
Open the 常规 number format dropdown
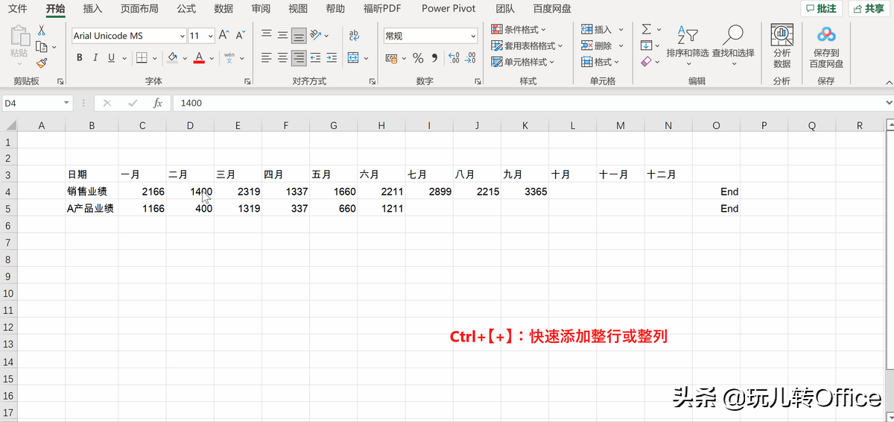tap(473, 36)
